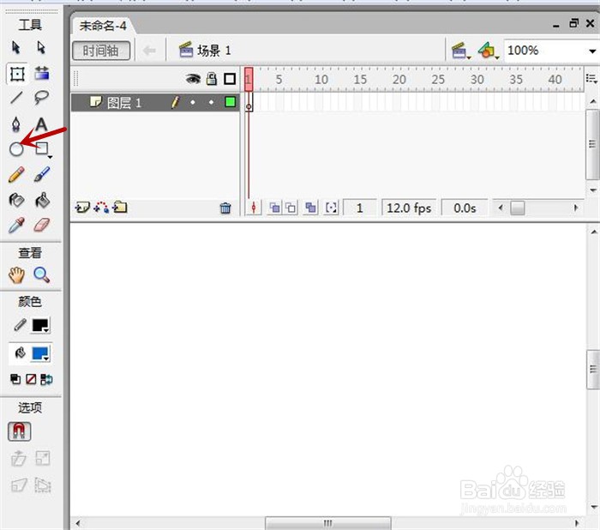Select the Paint Bucket tool
Viewport: 600px width, 530px height.
click(x=42, y=200)
